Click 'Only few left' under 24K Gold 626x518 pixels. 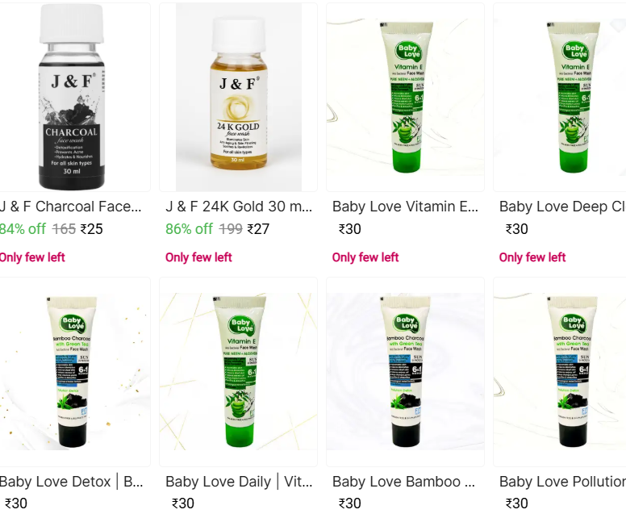pos(198,257)
